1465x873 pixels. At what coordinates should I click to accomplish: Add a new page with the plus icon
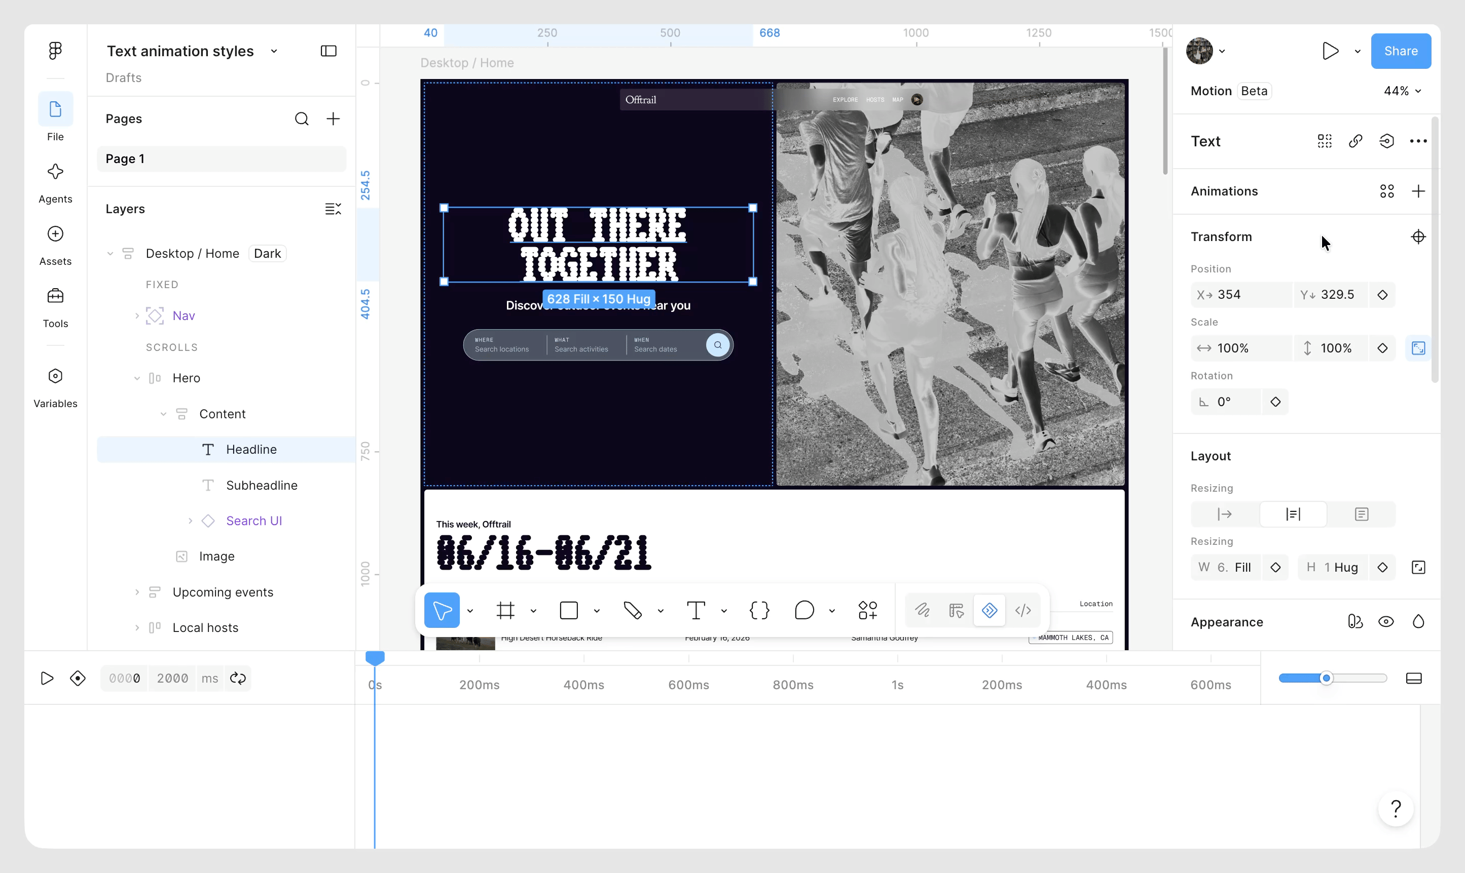[x=333, y=119]
